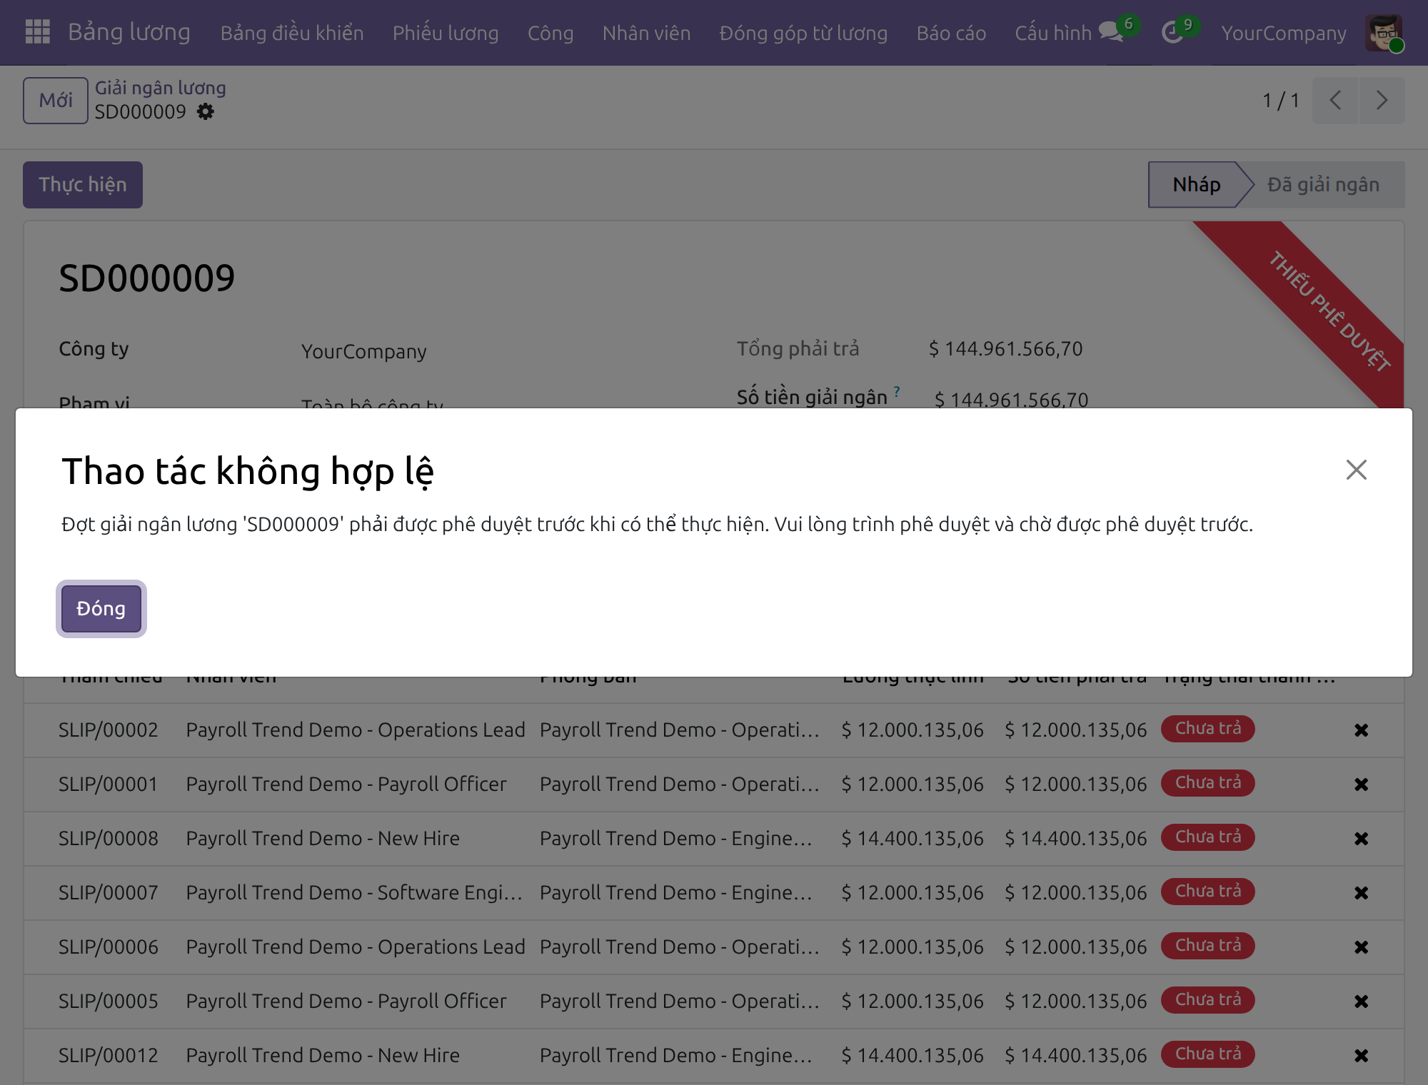The image size is (1428, 1085).
Task: Follow the Giải ngân lương breadcrumb link
Action: (161, 88)
